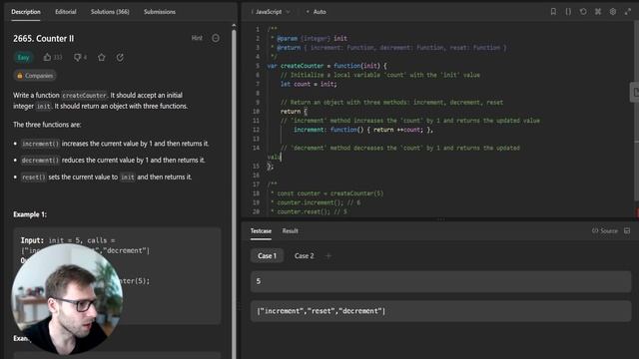
Task: Open the Solutions (366) tab
Action: pos(110,12)
